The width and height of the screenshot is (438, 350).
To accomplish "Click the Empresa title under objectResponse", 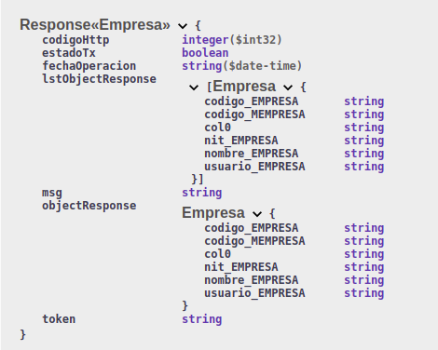I will point(213,212).
